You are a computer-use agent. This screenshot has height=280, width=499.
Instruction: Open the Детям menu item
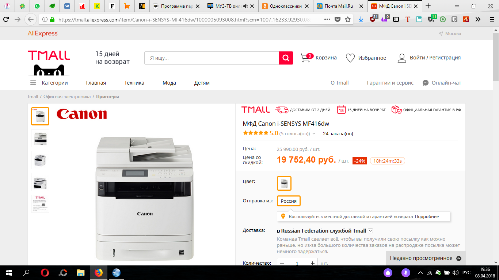coord(202,83)
